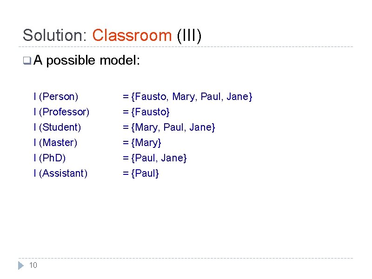Click the '{Paul}' set for Assistant
The height and width of the screenshot is (279, 372).
(x=145, y=173)
